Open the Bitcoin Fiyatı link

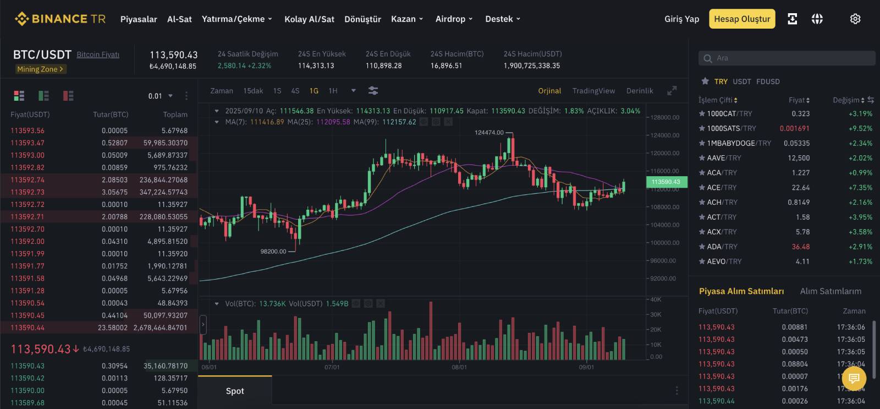click(x=98, y=54)
